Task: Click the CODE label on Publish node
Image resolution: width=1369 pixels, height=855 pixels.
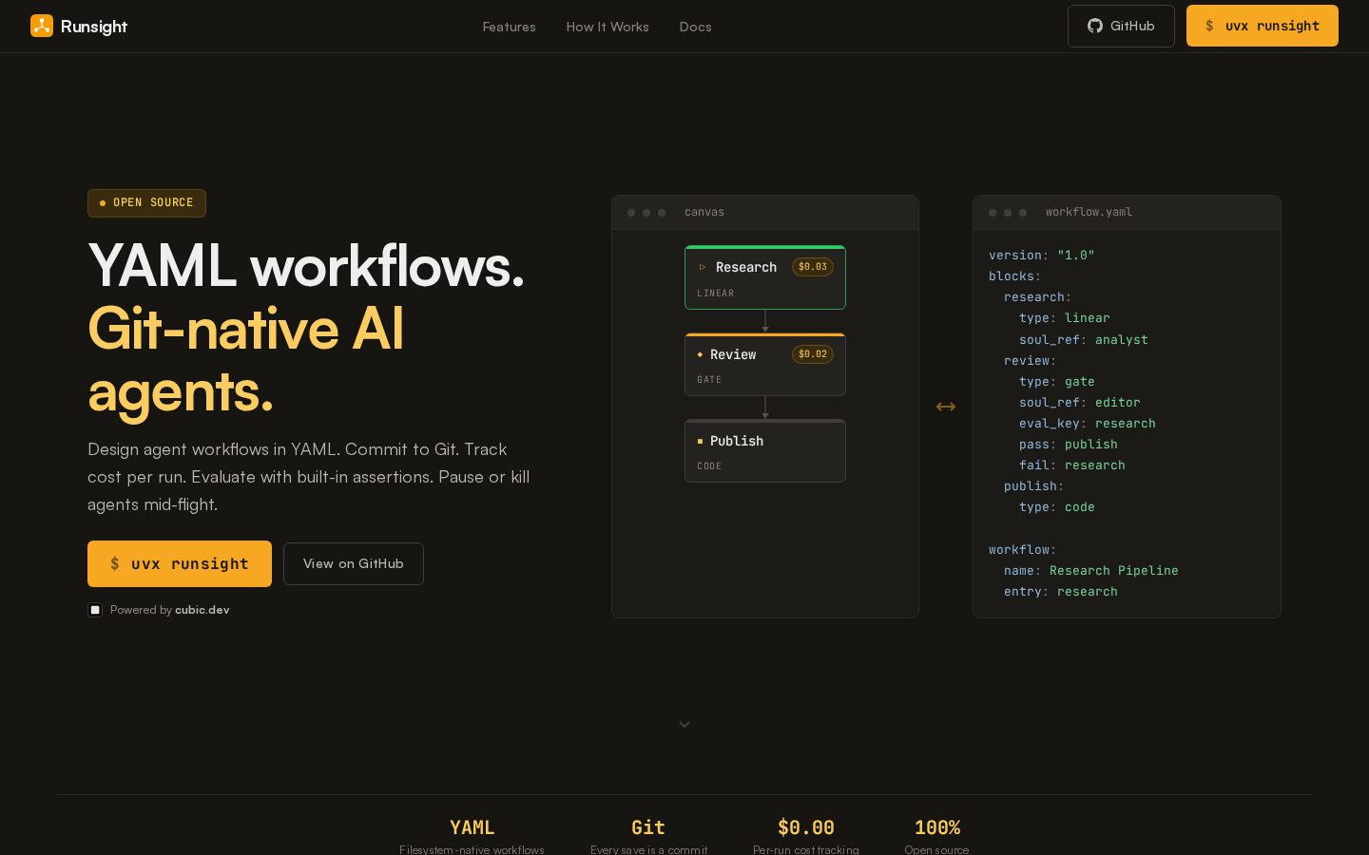Action: (709, 466)
